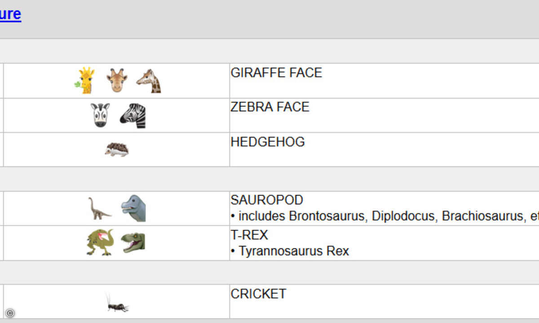Click the full-body green T-Rex emoji
Viewport: 539px width, 323px height.
click(x=100, y=242)
